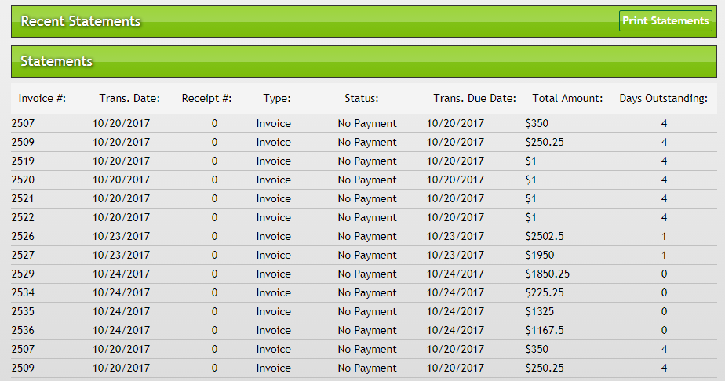Sort by the Invoice # column header

coord(42,99)
